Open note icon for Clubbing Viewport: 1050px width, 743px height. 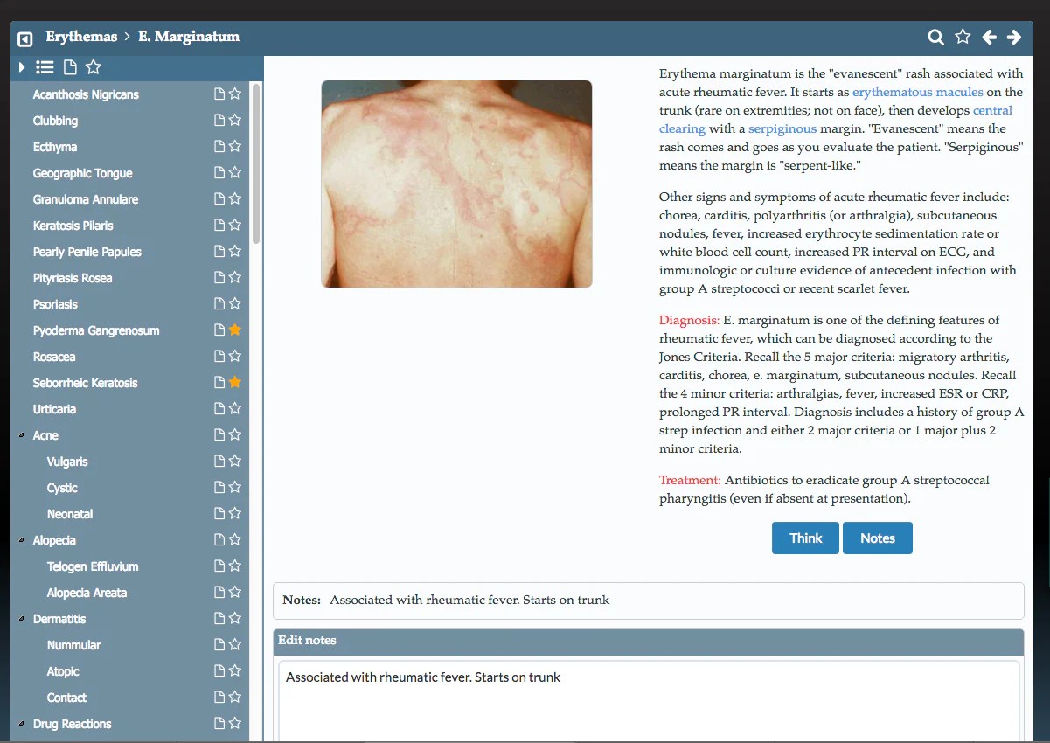(220, 121)
